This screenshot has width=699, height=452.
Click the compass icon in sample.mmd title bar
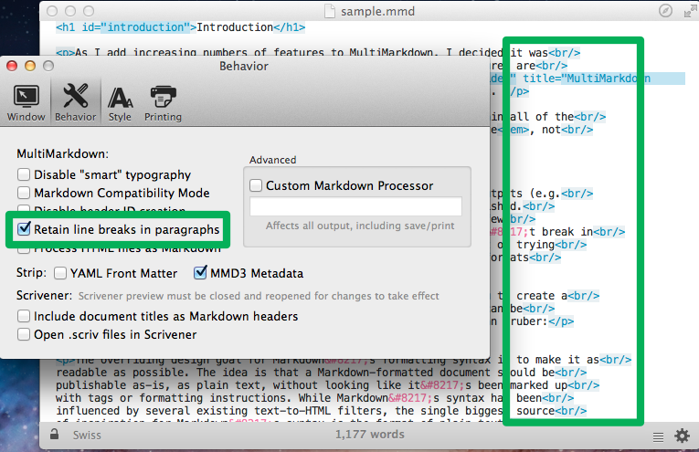665,11
